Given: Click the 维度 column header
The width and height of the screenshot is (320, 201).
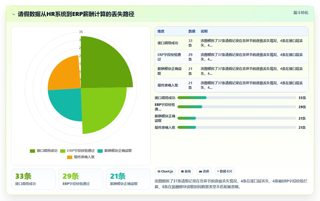Looking at the screenshot, I should pos(161,31).
